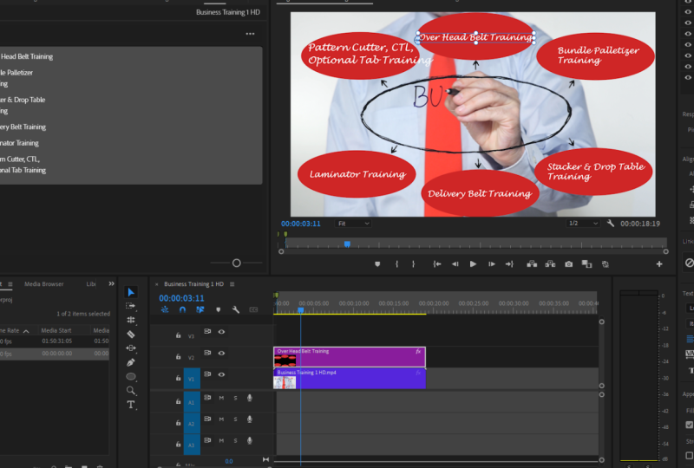Go to In point in monitor
The height and width of the screenshot is (468, 694).
pos(437,264)
